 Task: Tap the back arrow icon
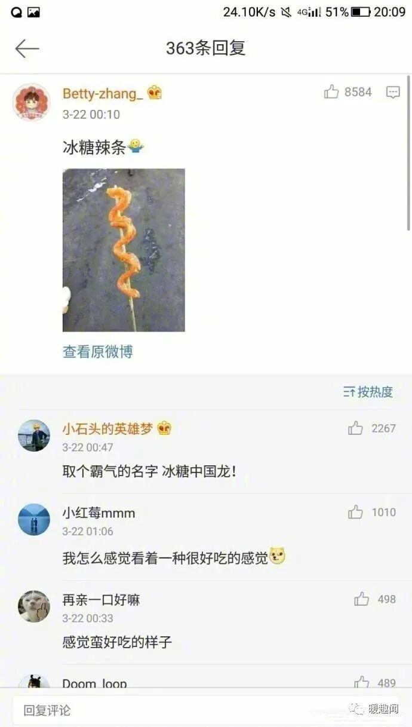(27, 48)
